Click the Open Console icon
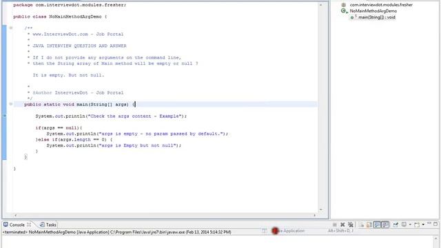Image resolution: width=441 pixels, height=248 pixels. [417, 225]
